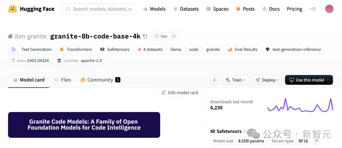Open the user profile avatar

[x=329, y=9]
